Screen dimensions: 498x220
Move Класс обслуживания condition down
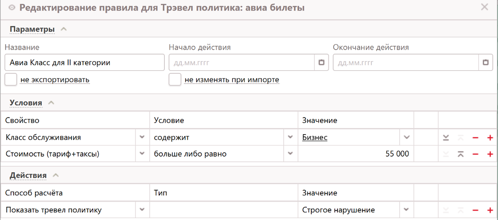click(x=445, y=138)
